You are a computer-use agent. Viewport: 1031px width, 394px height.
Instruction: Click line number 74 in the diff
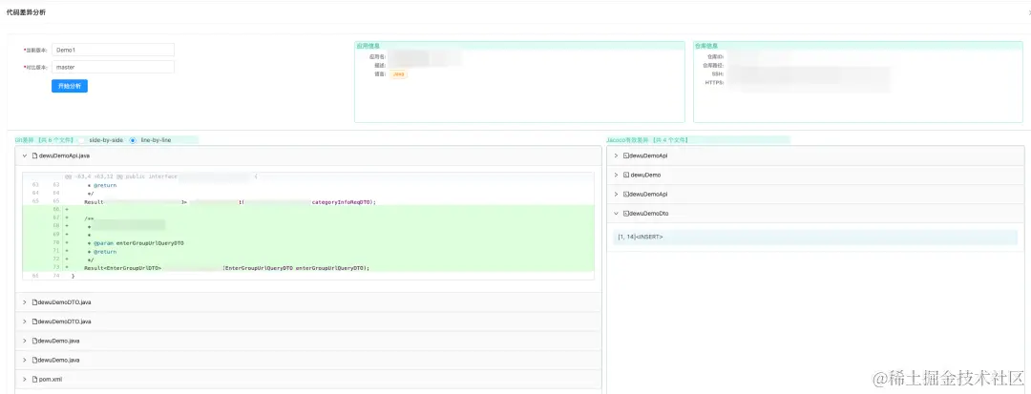point(55,276)
